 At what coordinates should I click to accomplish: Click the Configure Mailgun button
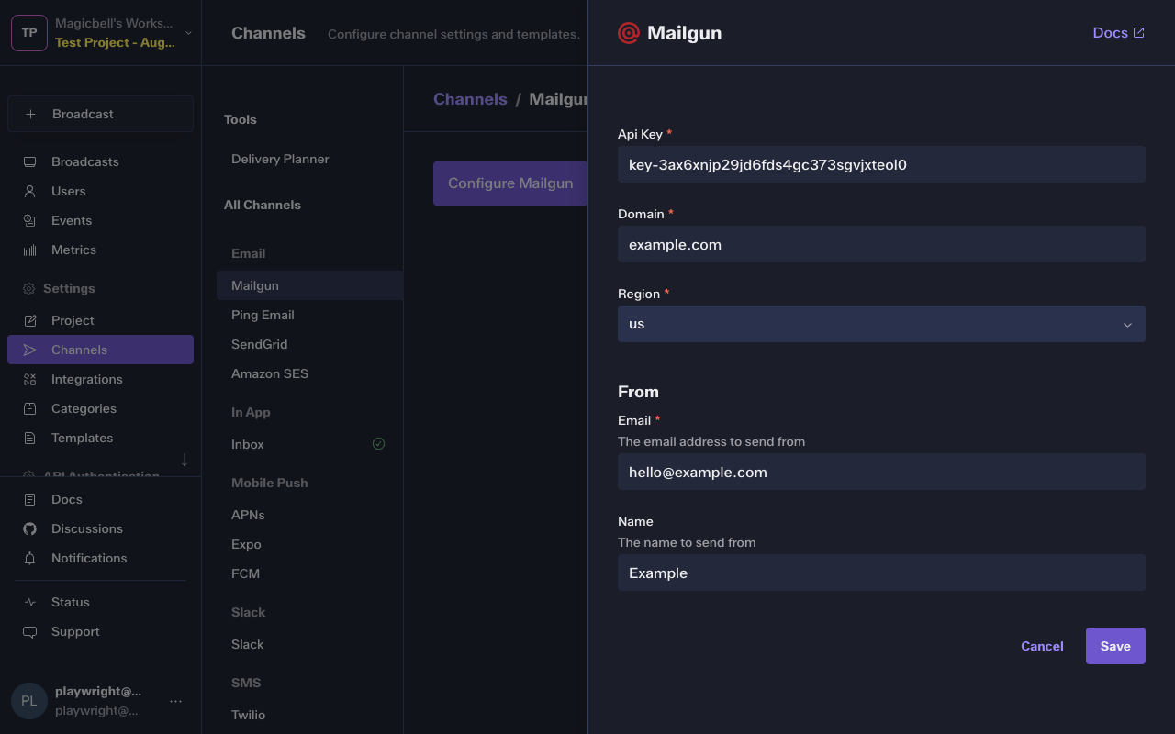point(510,183)
